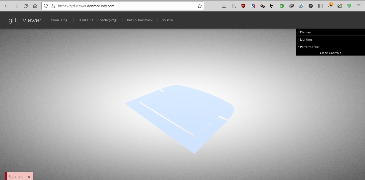Expand the Lighting controls section
The width and height of the screenshot is (365, 180).
pos(306,39)
